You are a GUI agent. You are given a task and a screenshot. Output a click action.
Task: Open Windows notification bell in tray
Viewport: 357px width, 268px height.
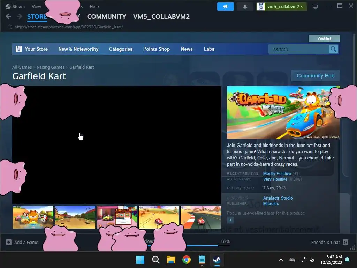[348, 260]
